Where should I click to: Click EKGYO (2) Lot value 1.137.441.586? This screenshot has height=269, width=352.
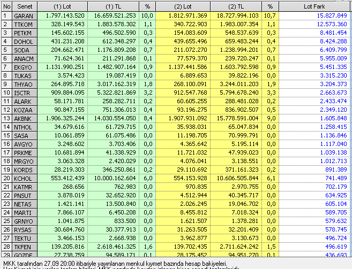point(188,67)
